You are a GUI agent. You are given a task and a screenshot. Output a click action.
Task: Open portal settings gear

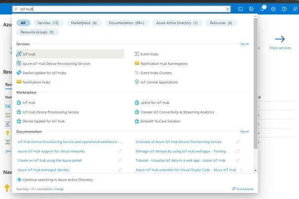point(273,9)
